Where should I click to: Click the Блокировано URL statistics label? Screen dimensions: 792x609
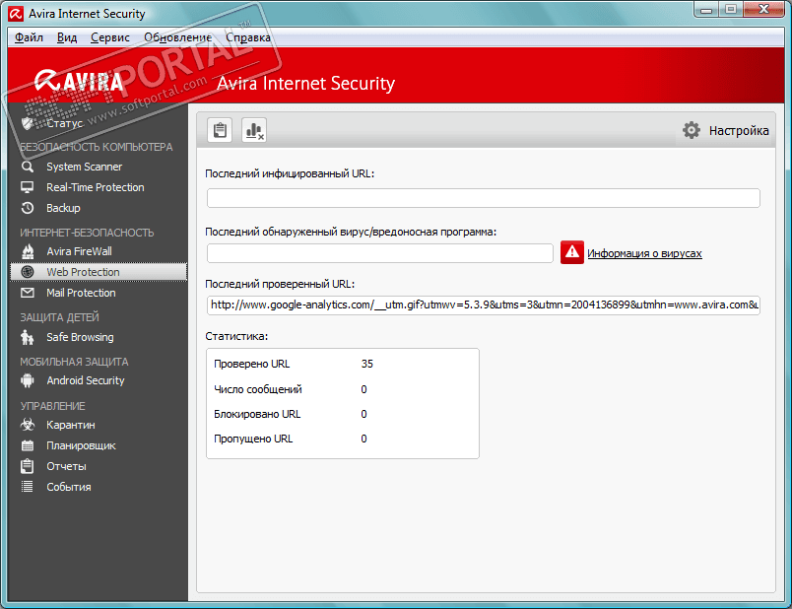point(257,414)
